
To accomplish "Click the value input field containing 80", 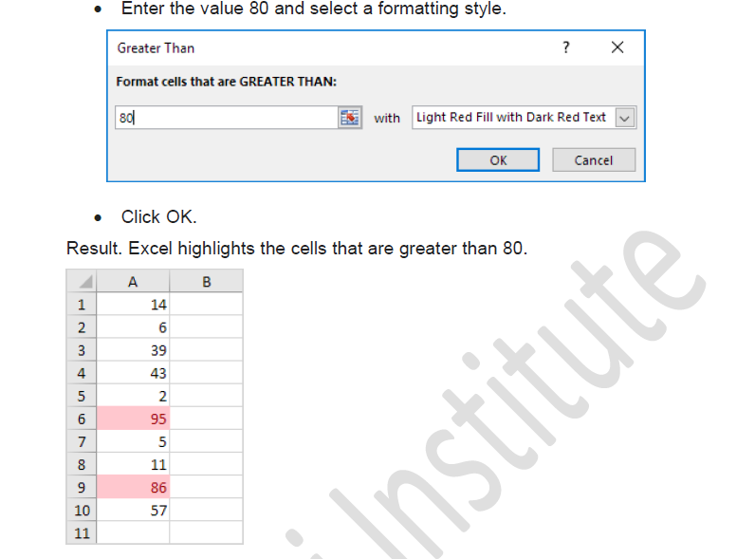I will click(x=226, y=118).
